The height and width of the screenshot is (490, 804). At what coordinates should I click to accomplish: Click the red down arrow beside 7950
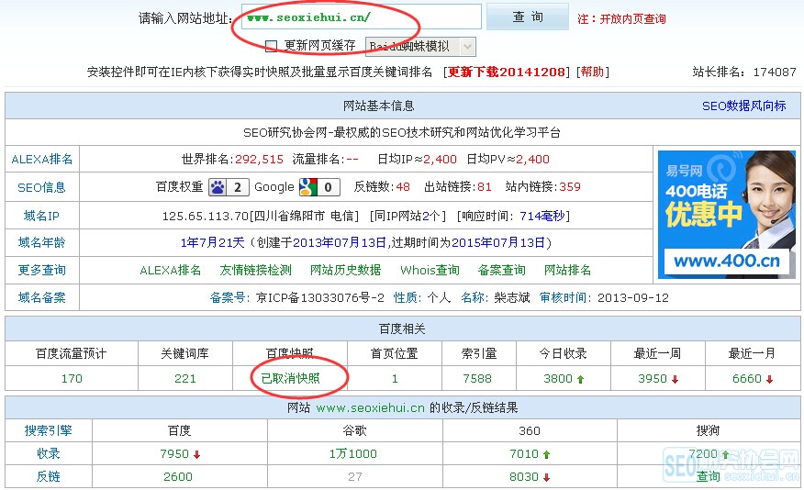(x=196, y=454)
